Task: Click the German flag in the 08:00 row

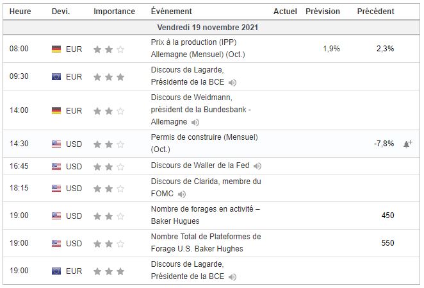Action: pos(56,49)
